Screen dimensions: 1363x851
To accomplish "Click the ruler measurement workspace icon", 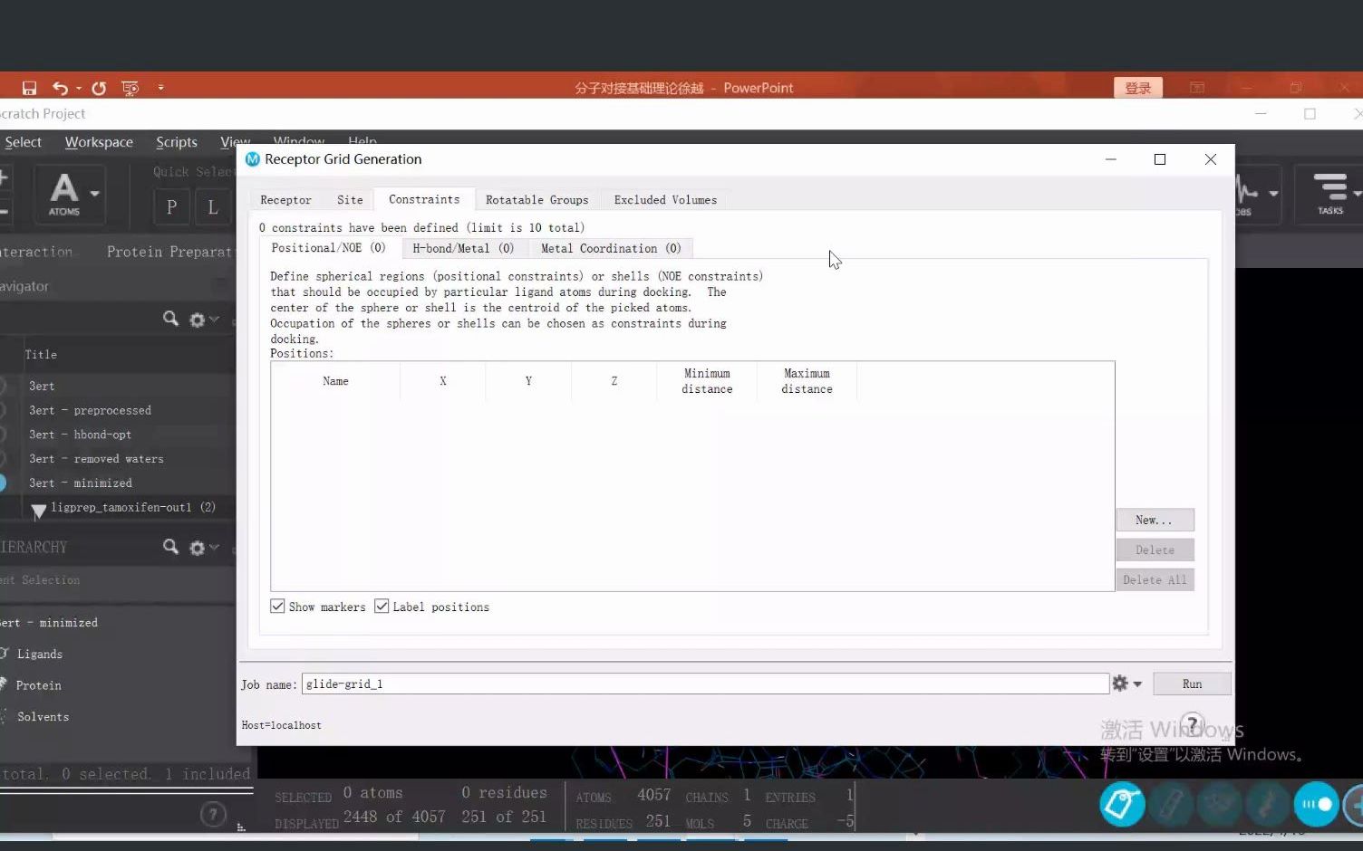I will point(1171,804).
